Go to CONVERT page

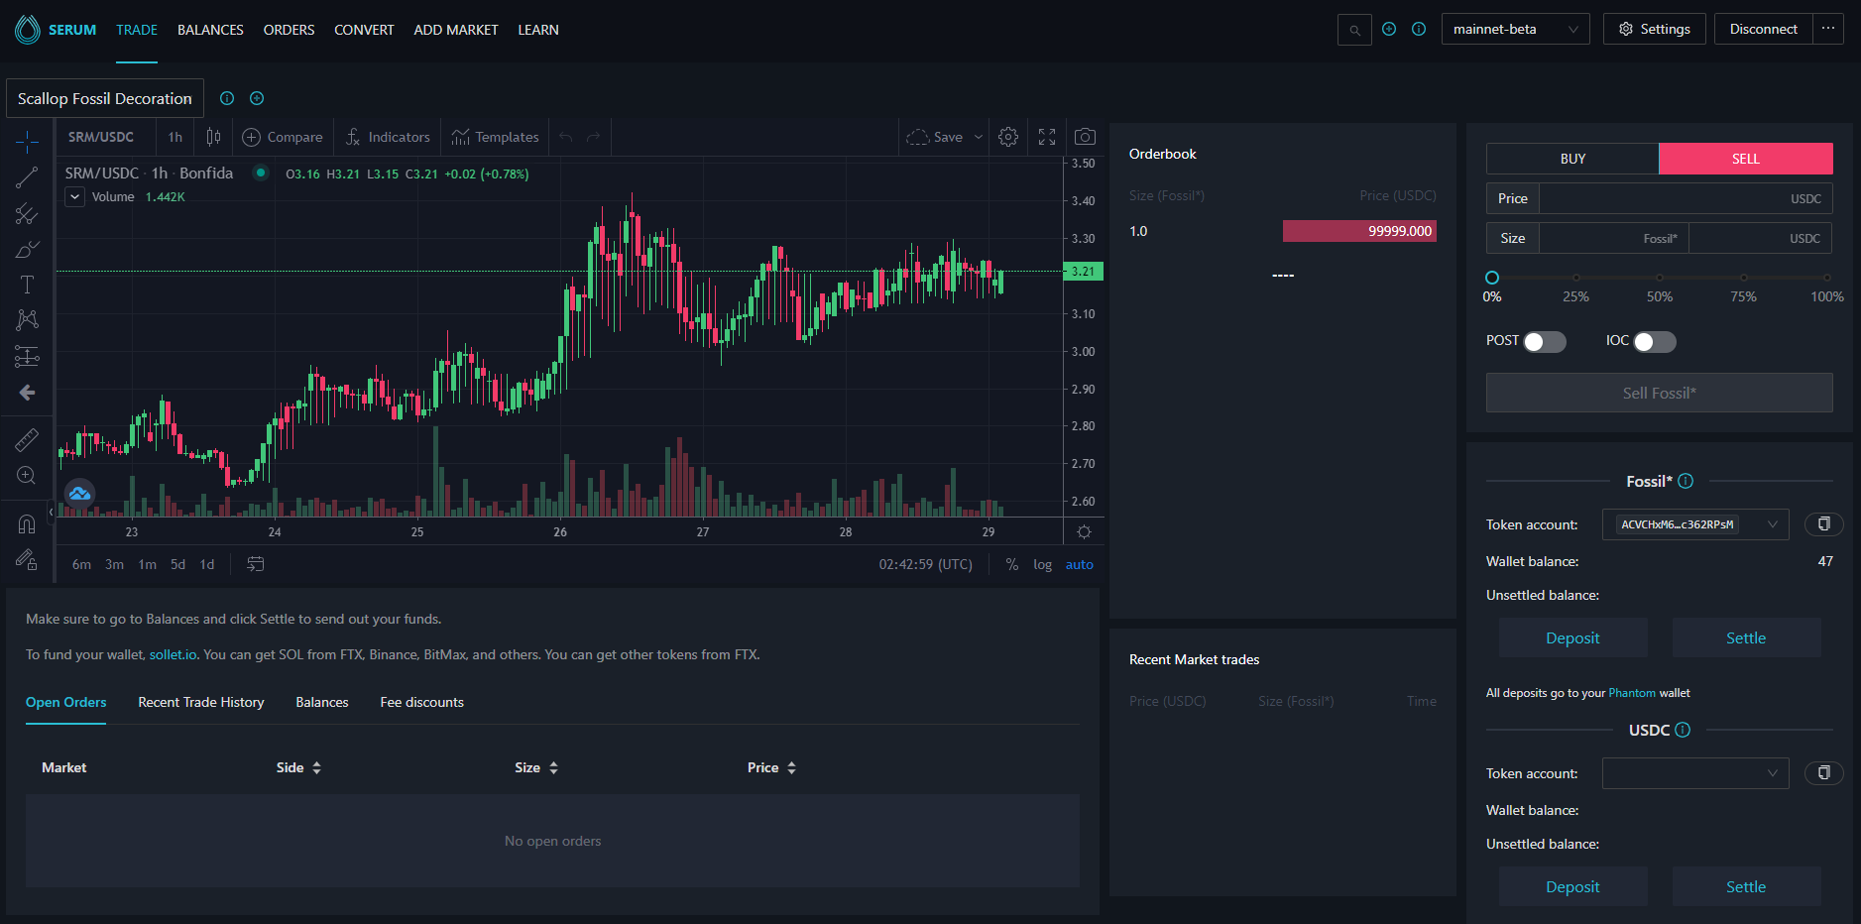pos(364,30)
